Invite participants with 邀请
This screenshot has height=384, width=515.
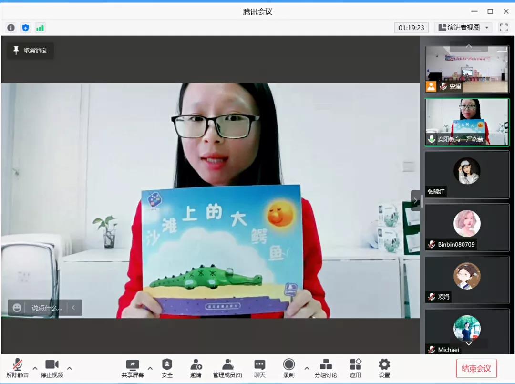[196, 368]
